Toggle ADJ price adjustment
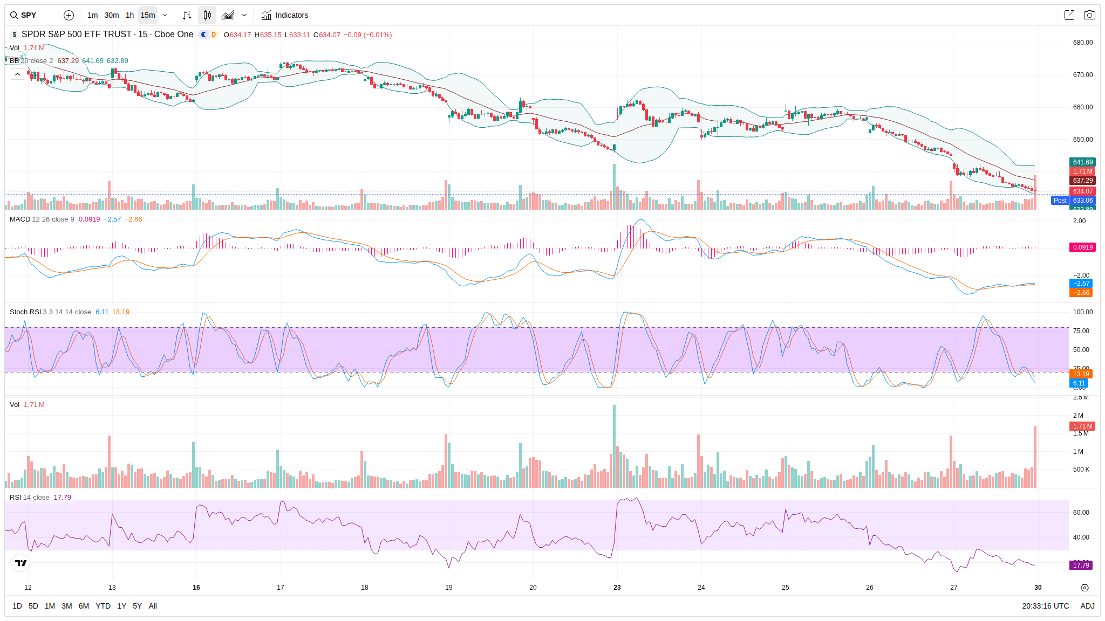 tap(1087, 606)
